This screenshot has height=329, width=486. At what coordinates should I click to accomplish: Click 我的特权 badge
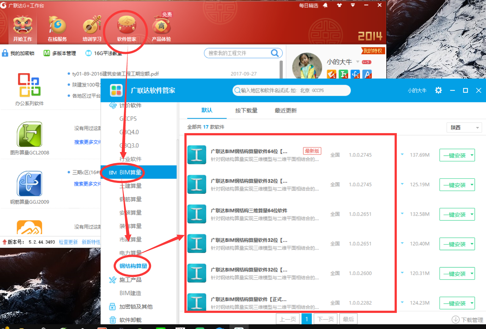point(373,51)
